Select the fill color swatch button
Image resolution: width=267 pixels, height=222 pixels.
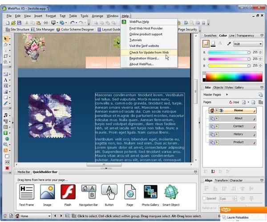206,44
